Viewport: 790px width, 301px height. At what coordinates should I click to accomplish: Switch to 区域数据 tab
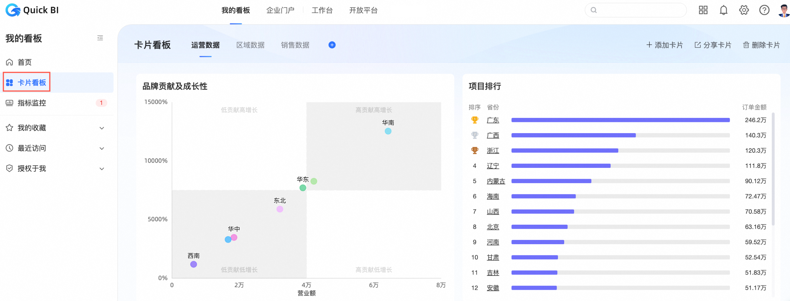(250, 45)
